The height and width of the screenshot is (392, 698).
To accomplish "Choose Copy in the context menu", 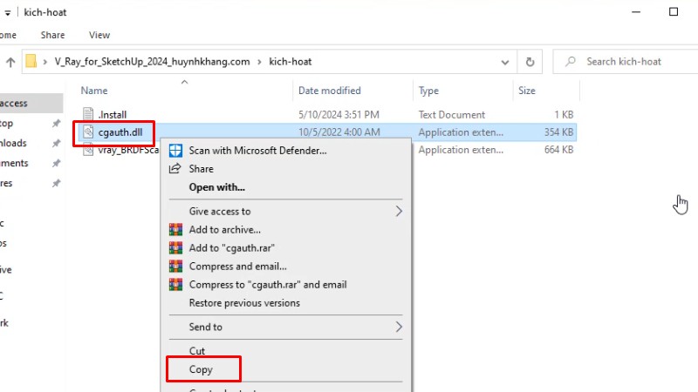I will point(201,369).
